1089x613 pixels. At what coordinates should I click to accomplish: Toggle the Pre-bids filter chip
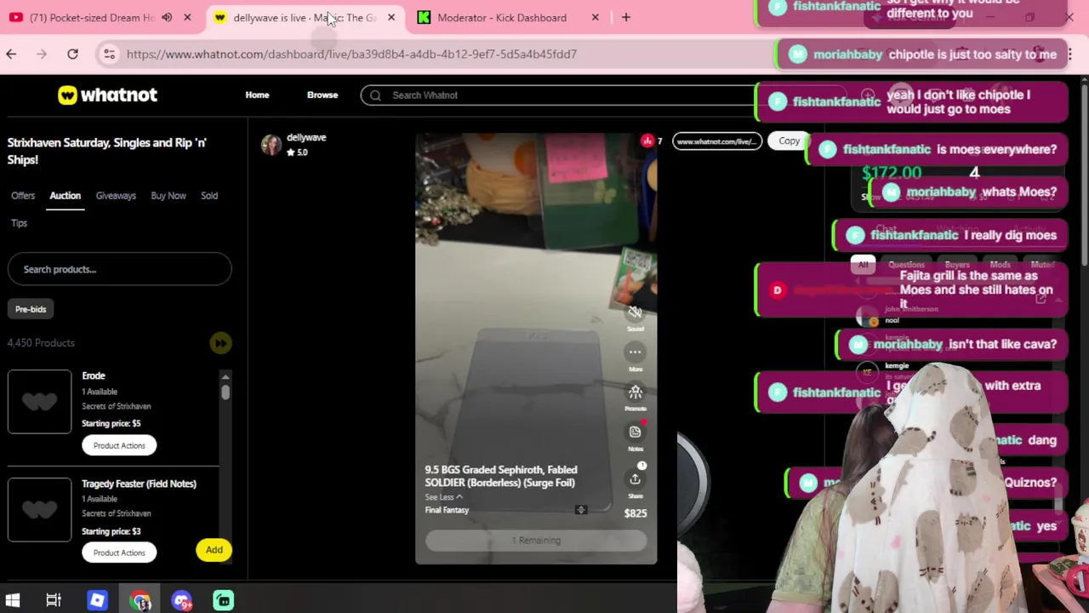pos(31,309)
